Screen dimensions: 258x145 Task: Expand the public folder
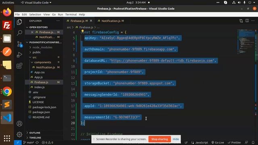pyautogui.click(x=37, y=52)
